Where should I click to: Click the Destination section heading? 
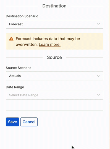[54, 6]
